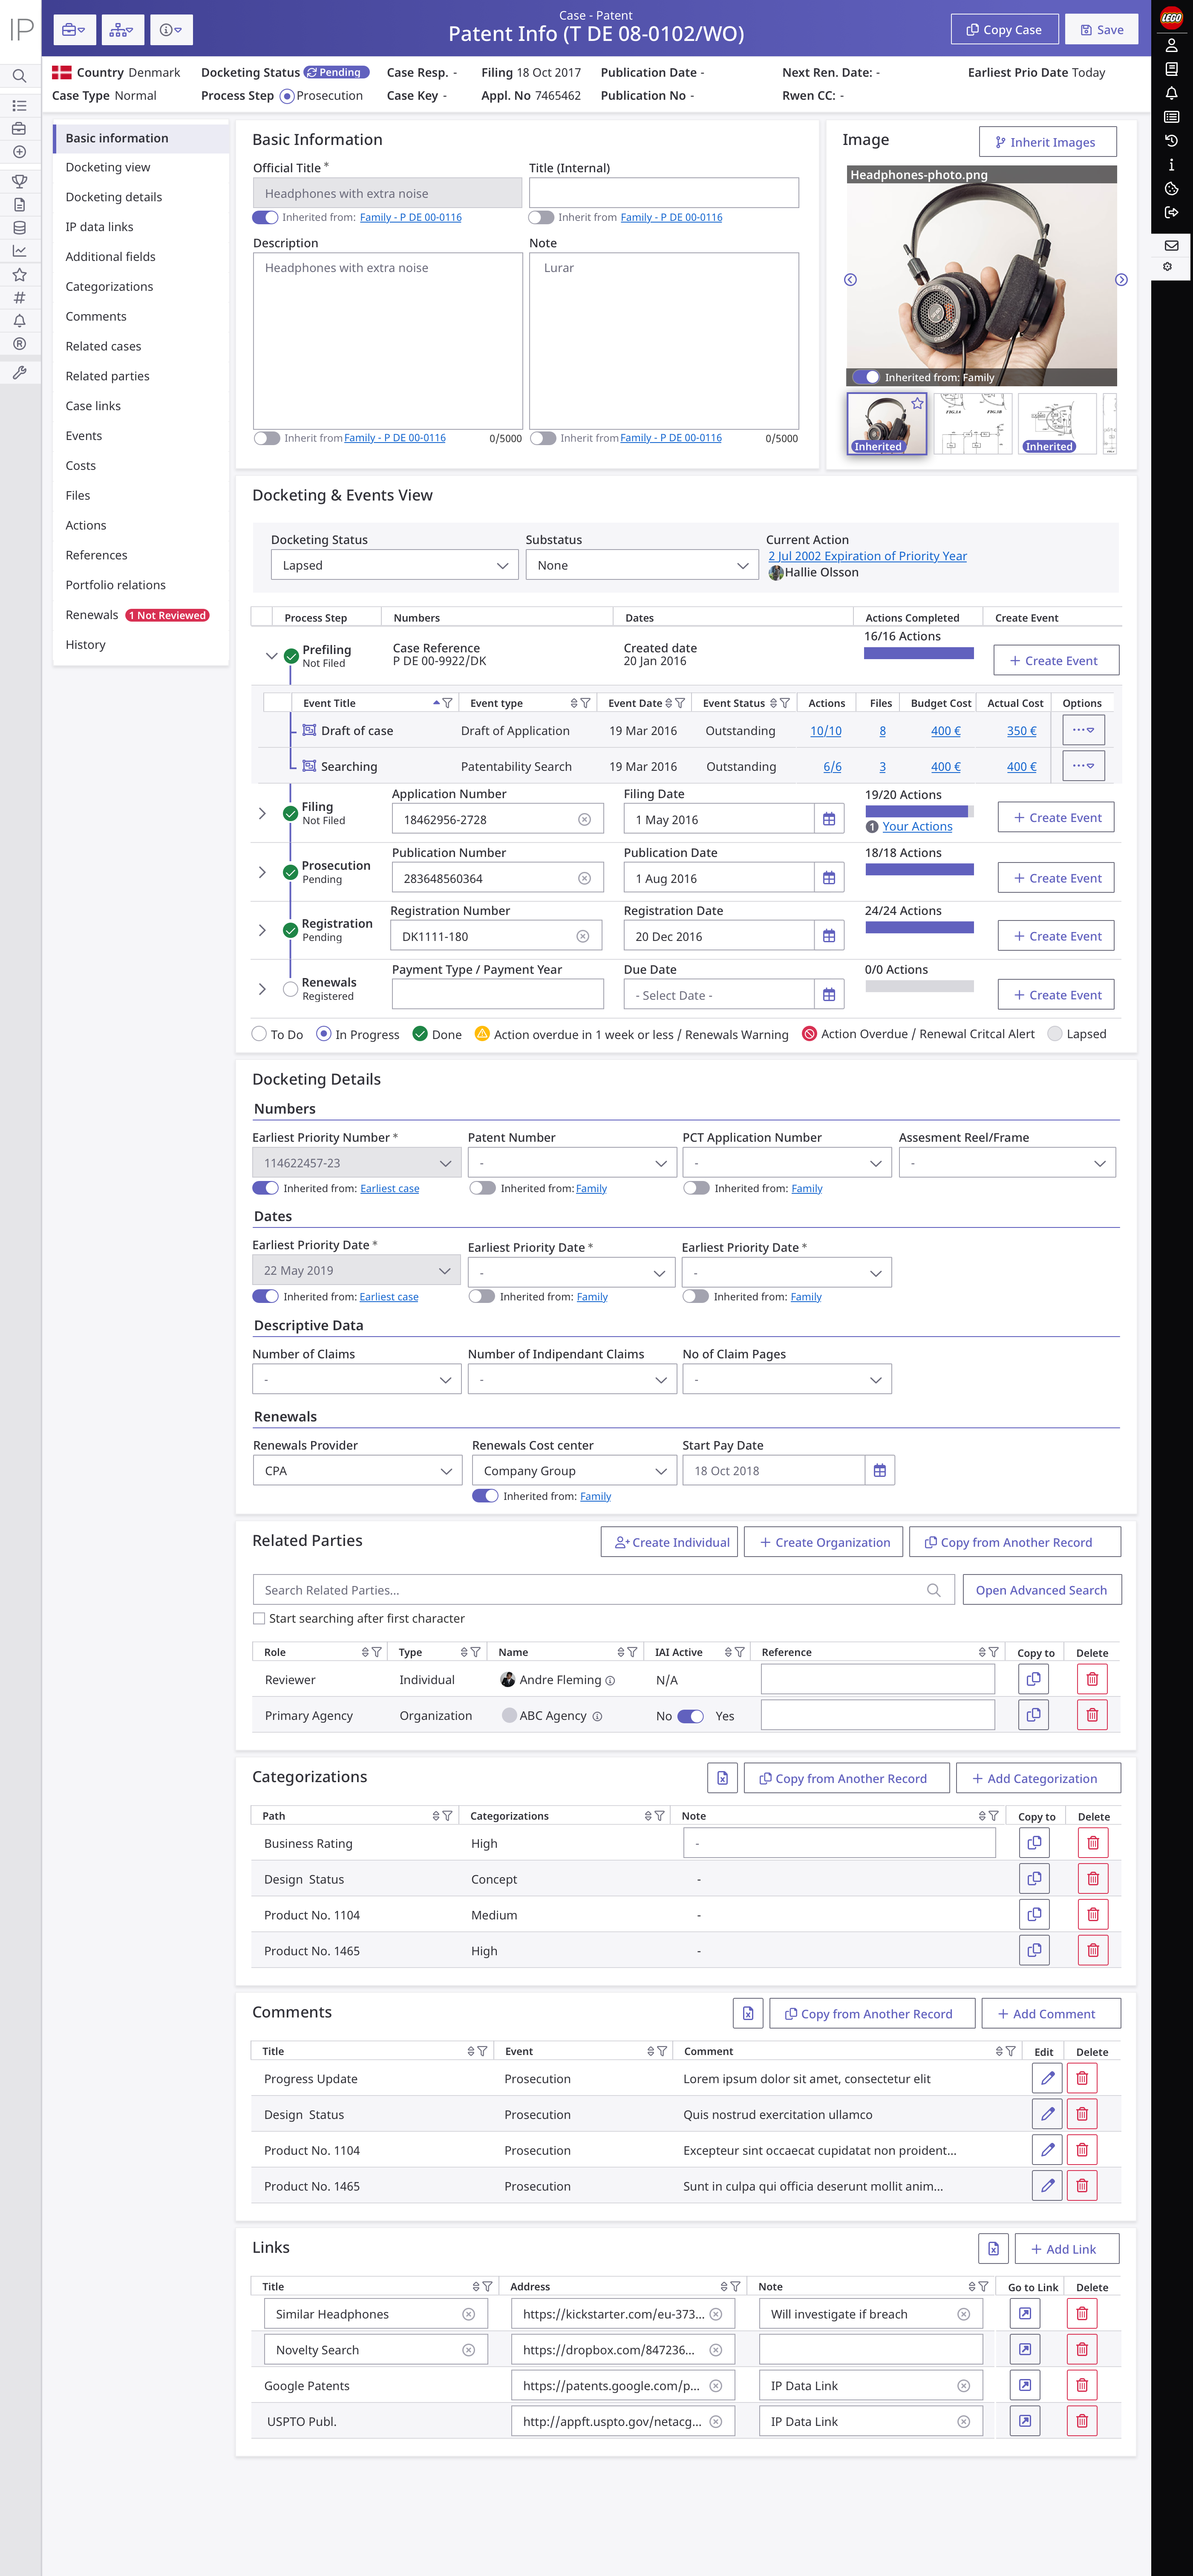Open the Similar Headphones link externally
1193x2576 pixels.
coord(1024,2313)
